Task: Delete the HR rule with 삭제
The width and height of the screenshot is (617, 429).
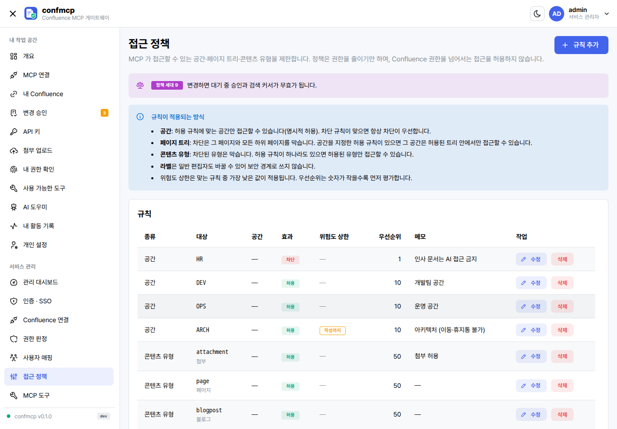Action: pos(562,259)
